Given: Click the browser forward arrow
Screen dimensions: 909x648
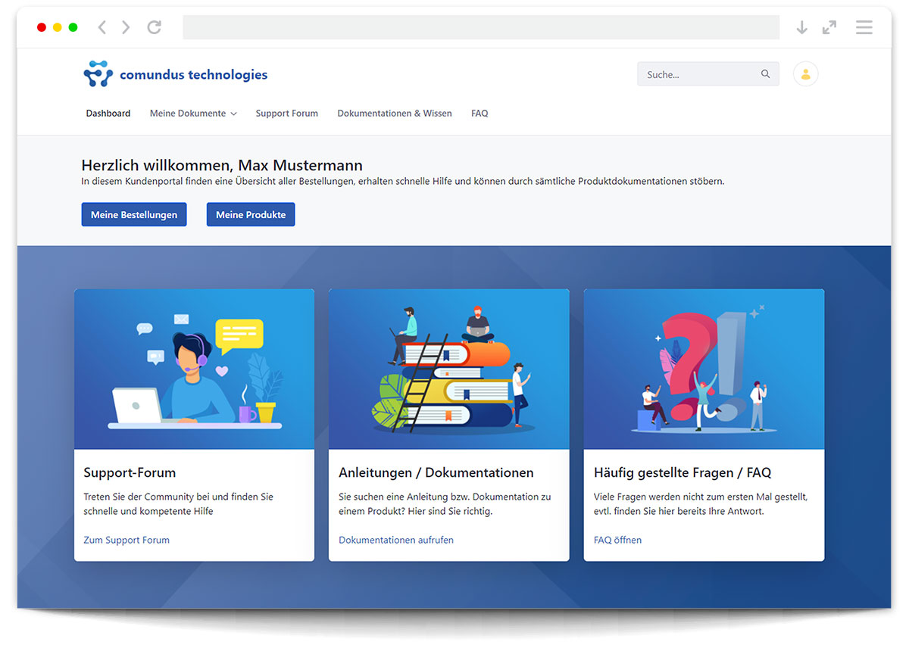Looking at the screenshot, I should click(126, 27).
